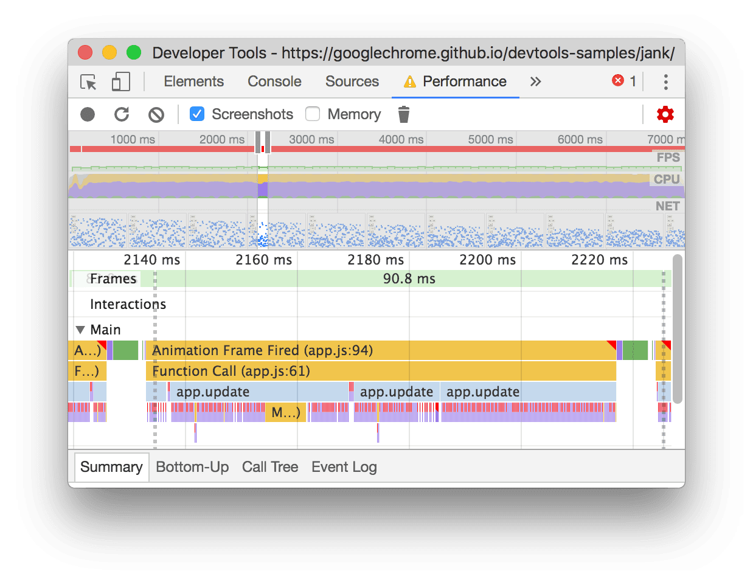Collapse the Main track triangle

pyautogui.click(x=81, y=329)
